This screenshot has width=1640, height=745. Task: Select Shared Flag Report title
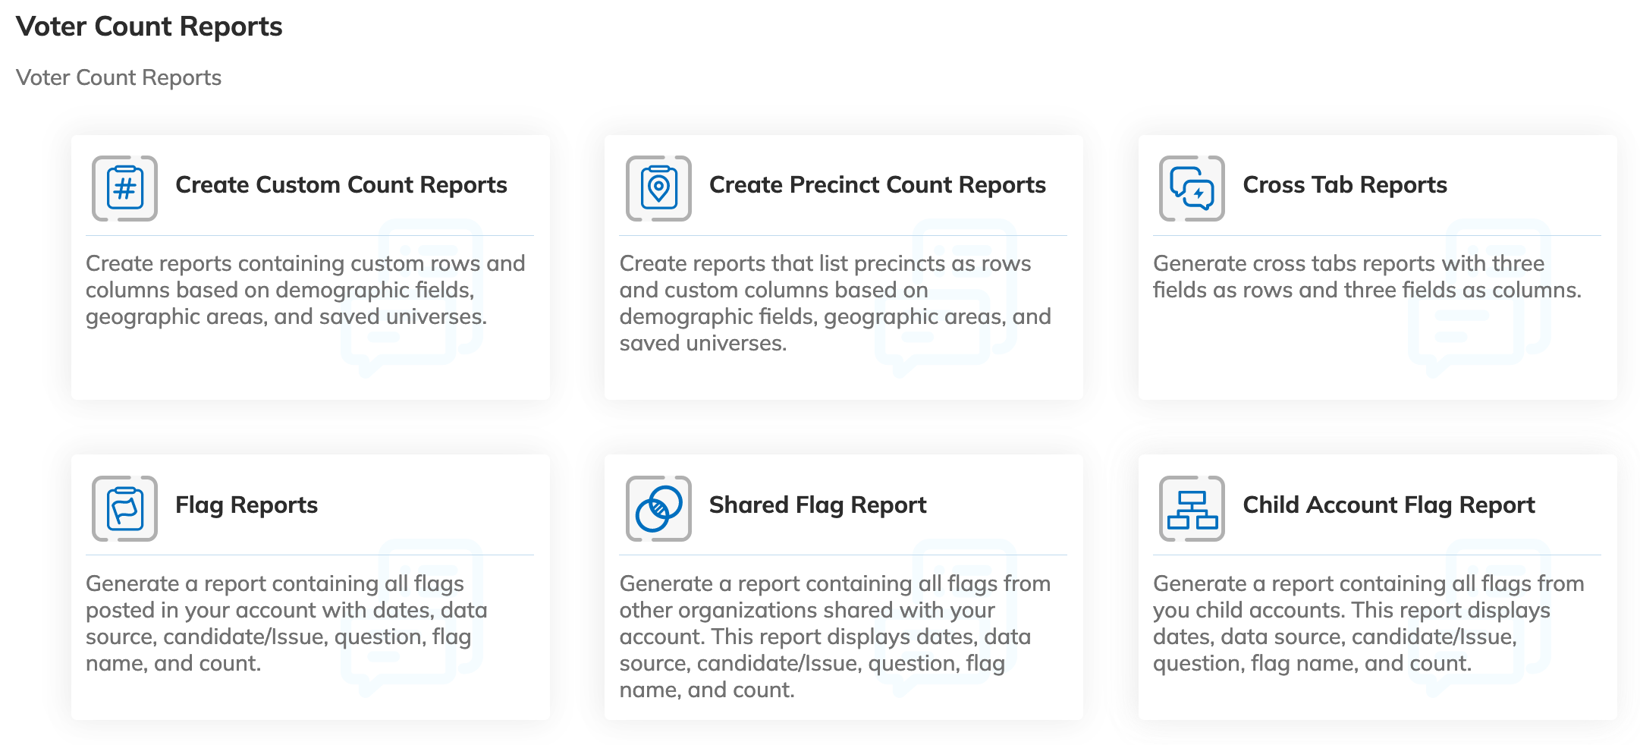click(x=817, y=505)
